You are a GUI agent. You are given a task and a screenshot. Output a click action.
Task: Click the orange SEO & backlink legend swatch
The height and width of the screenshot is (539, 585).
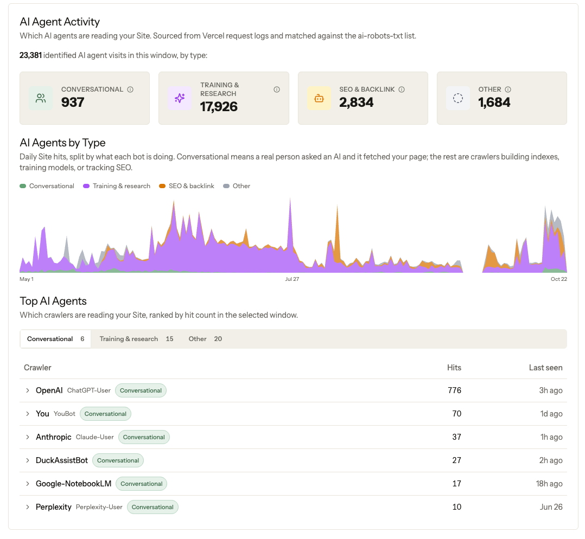click(162, 186)
